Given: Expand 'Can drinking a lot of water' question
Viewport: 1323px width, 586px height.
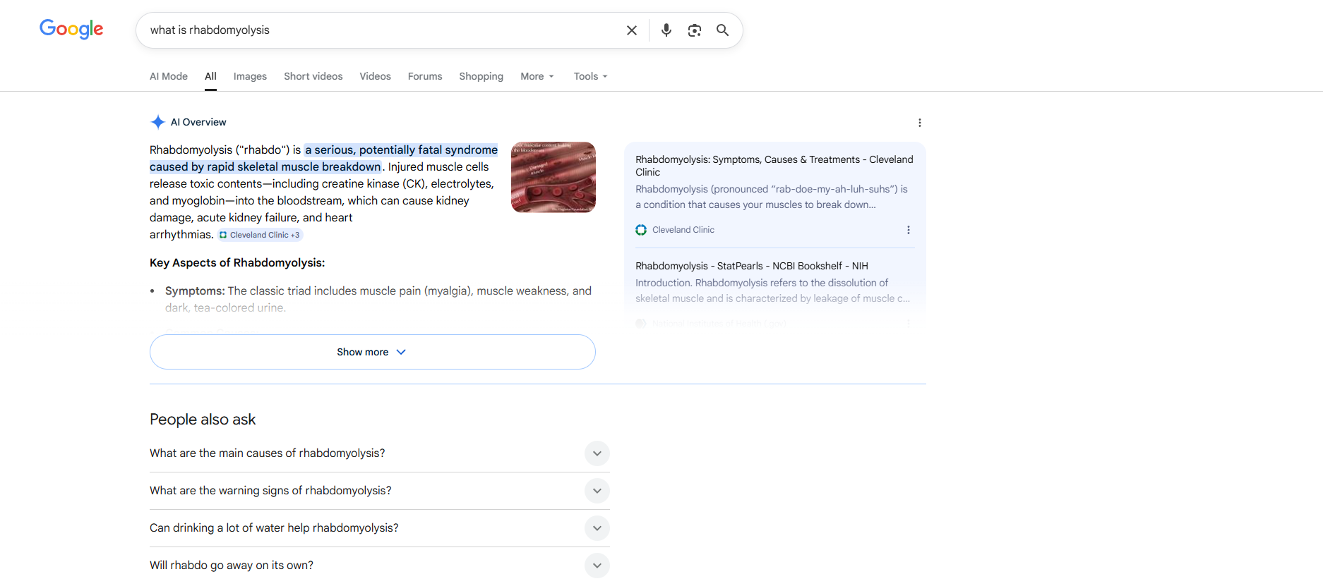Looking at the screenshot, I should pyautogui.click(x=597, y=528).
